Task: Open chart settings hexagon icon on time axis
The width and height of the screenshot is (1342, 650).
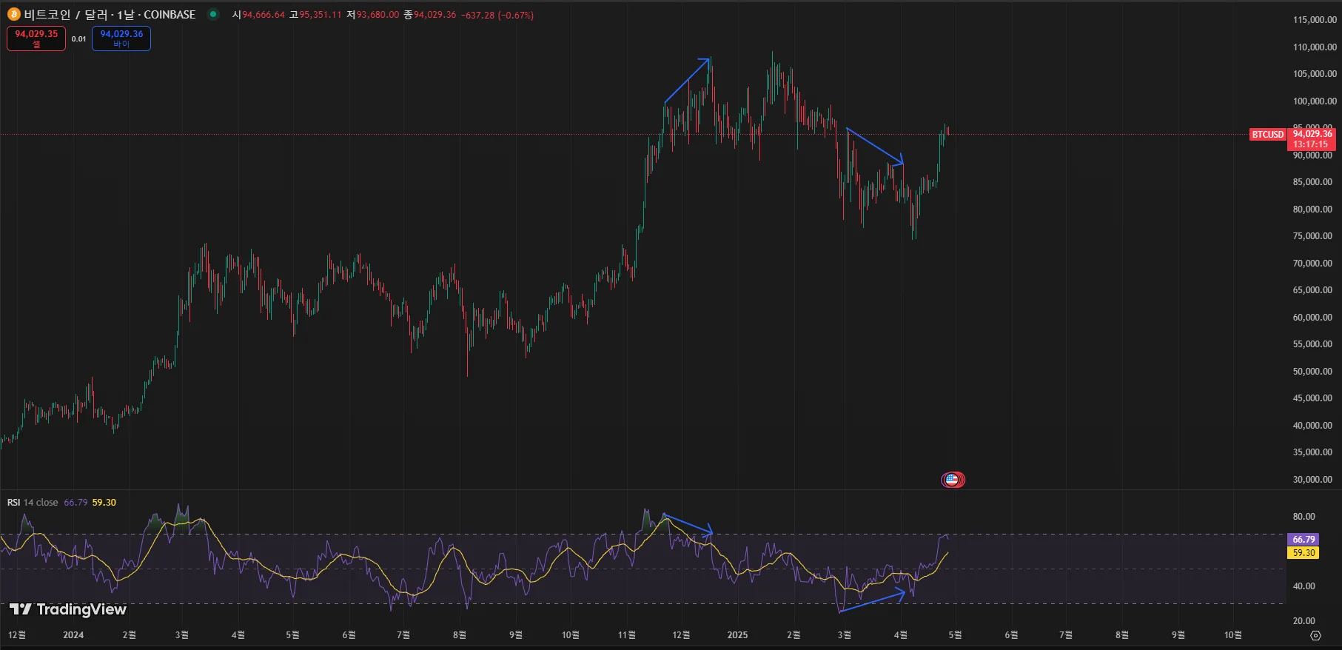Action: point(1315,635)
